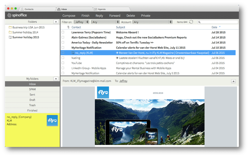This screenshot has height=157, width=249.
Task: Open the Any filter dropdown next to Jeffrey
Action: pos(105,22)
